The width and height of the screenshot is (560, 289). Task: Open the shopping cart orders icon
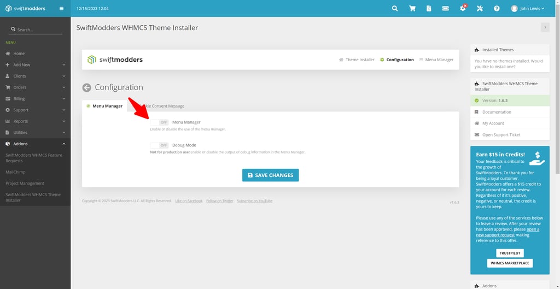(x=412, y=9)
